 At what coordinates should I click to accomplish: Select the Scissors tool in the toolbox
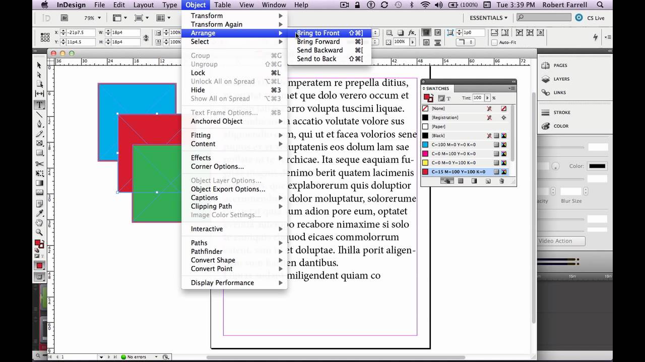(39, 164)
